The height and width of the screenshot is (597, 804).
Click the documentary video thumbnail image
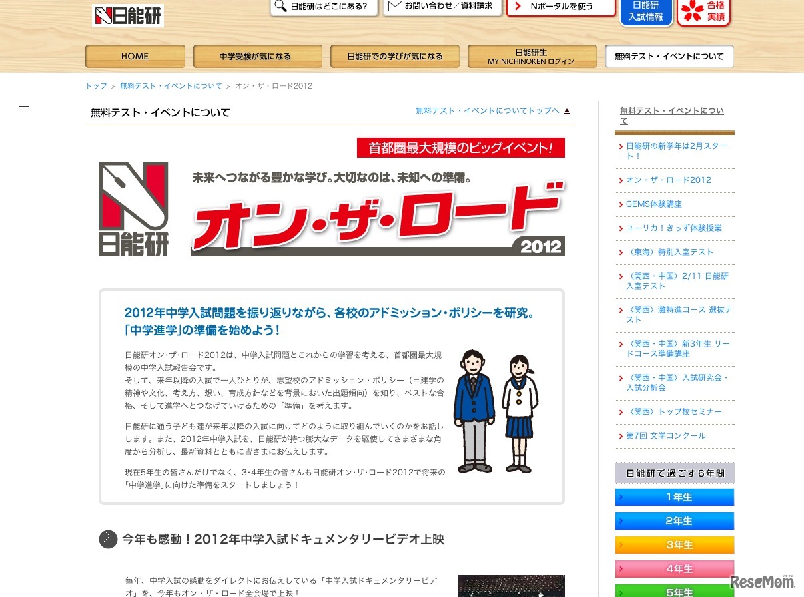(x=511, y=585)
